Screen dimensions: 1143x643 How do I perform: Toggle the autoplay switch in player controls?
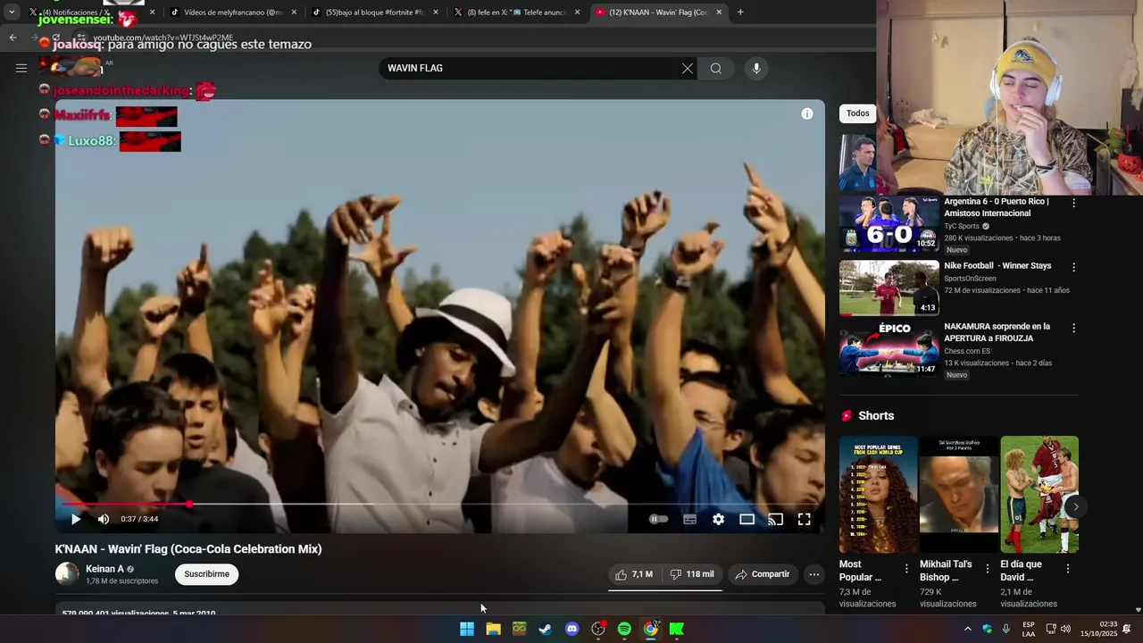(658, 519)
